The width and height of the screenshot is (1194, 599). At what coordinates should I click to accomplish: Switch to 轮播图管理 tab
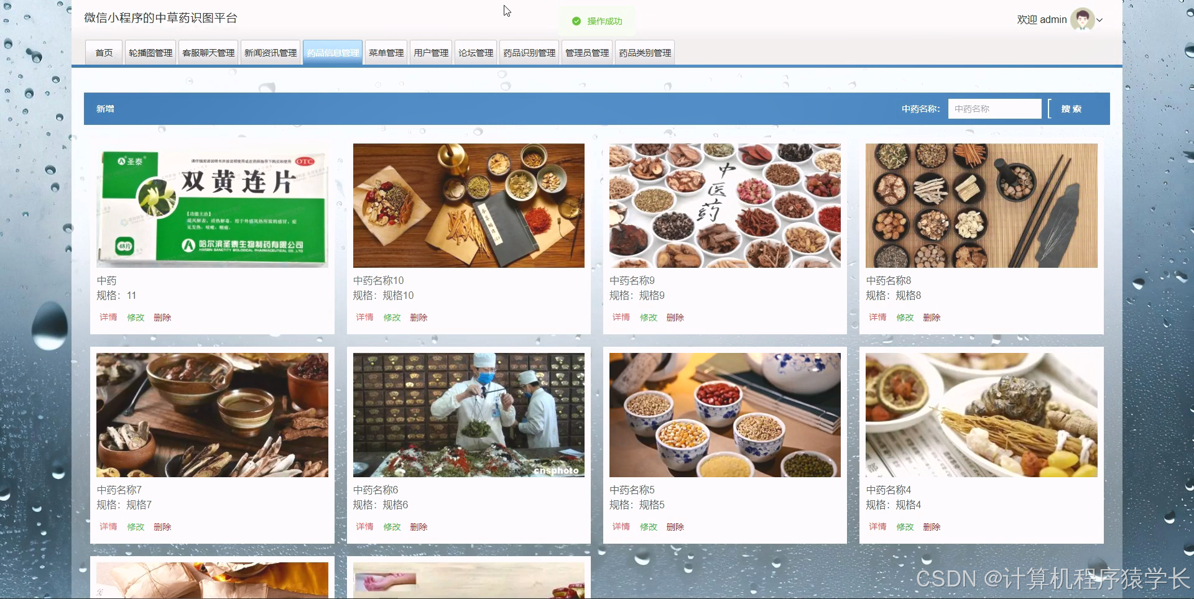[x=150, y=53]
